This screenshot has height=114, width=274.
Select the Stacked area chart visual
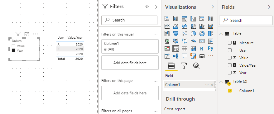185,26
